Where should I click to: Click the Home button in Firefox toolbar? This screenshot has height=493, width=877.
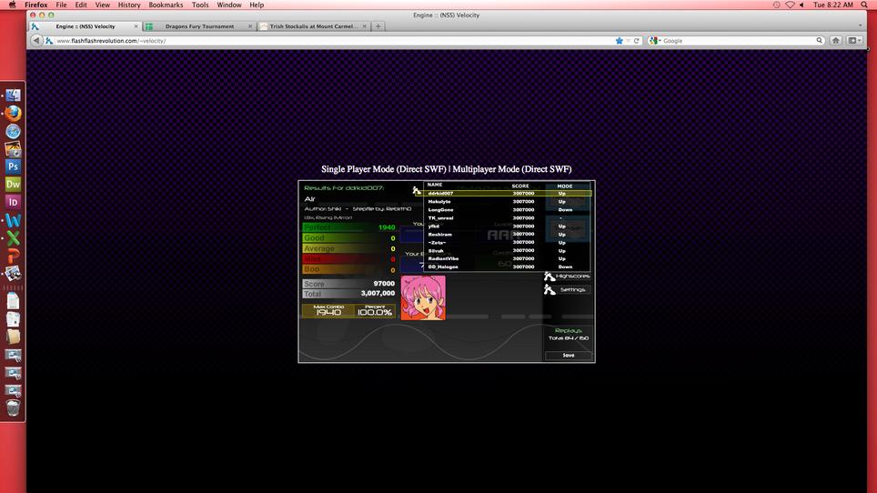836,41
